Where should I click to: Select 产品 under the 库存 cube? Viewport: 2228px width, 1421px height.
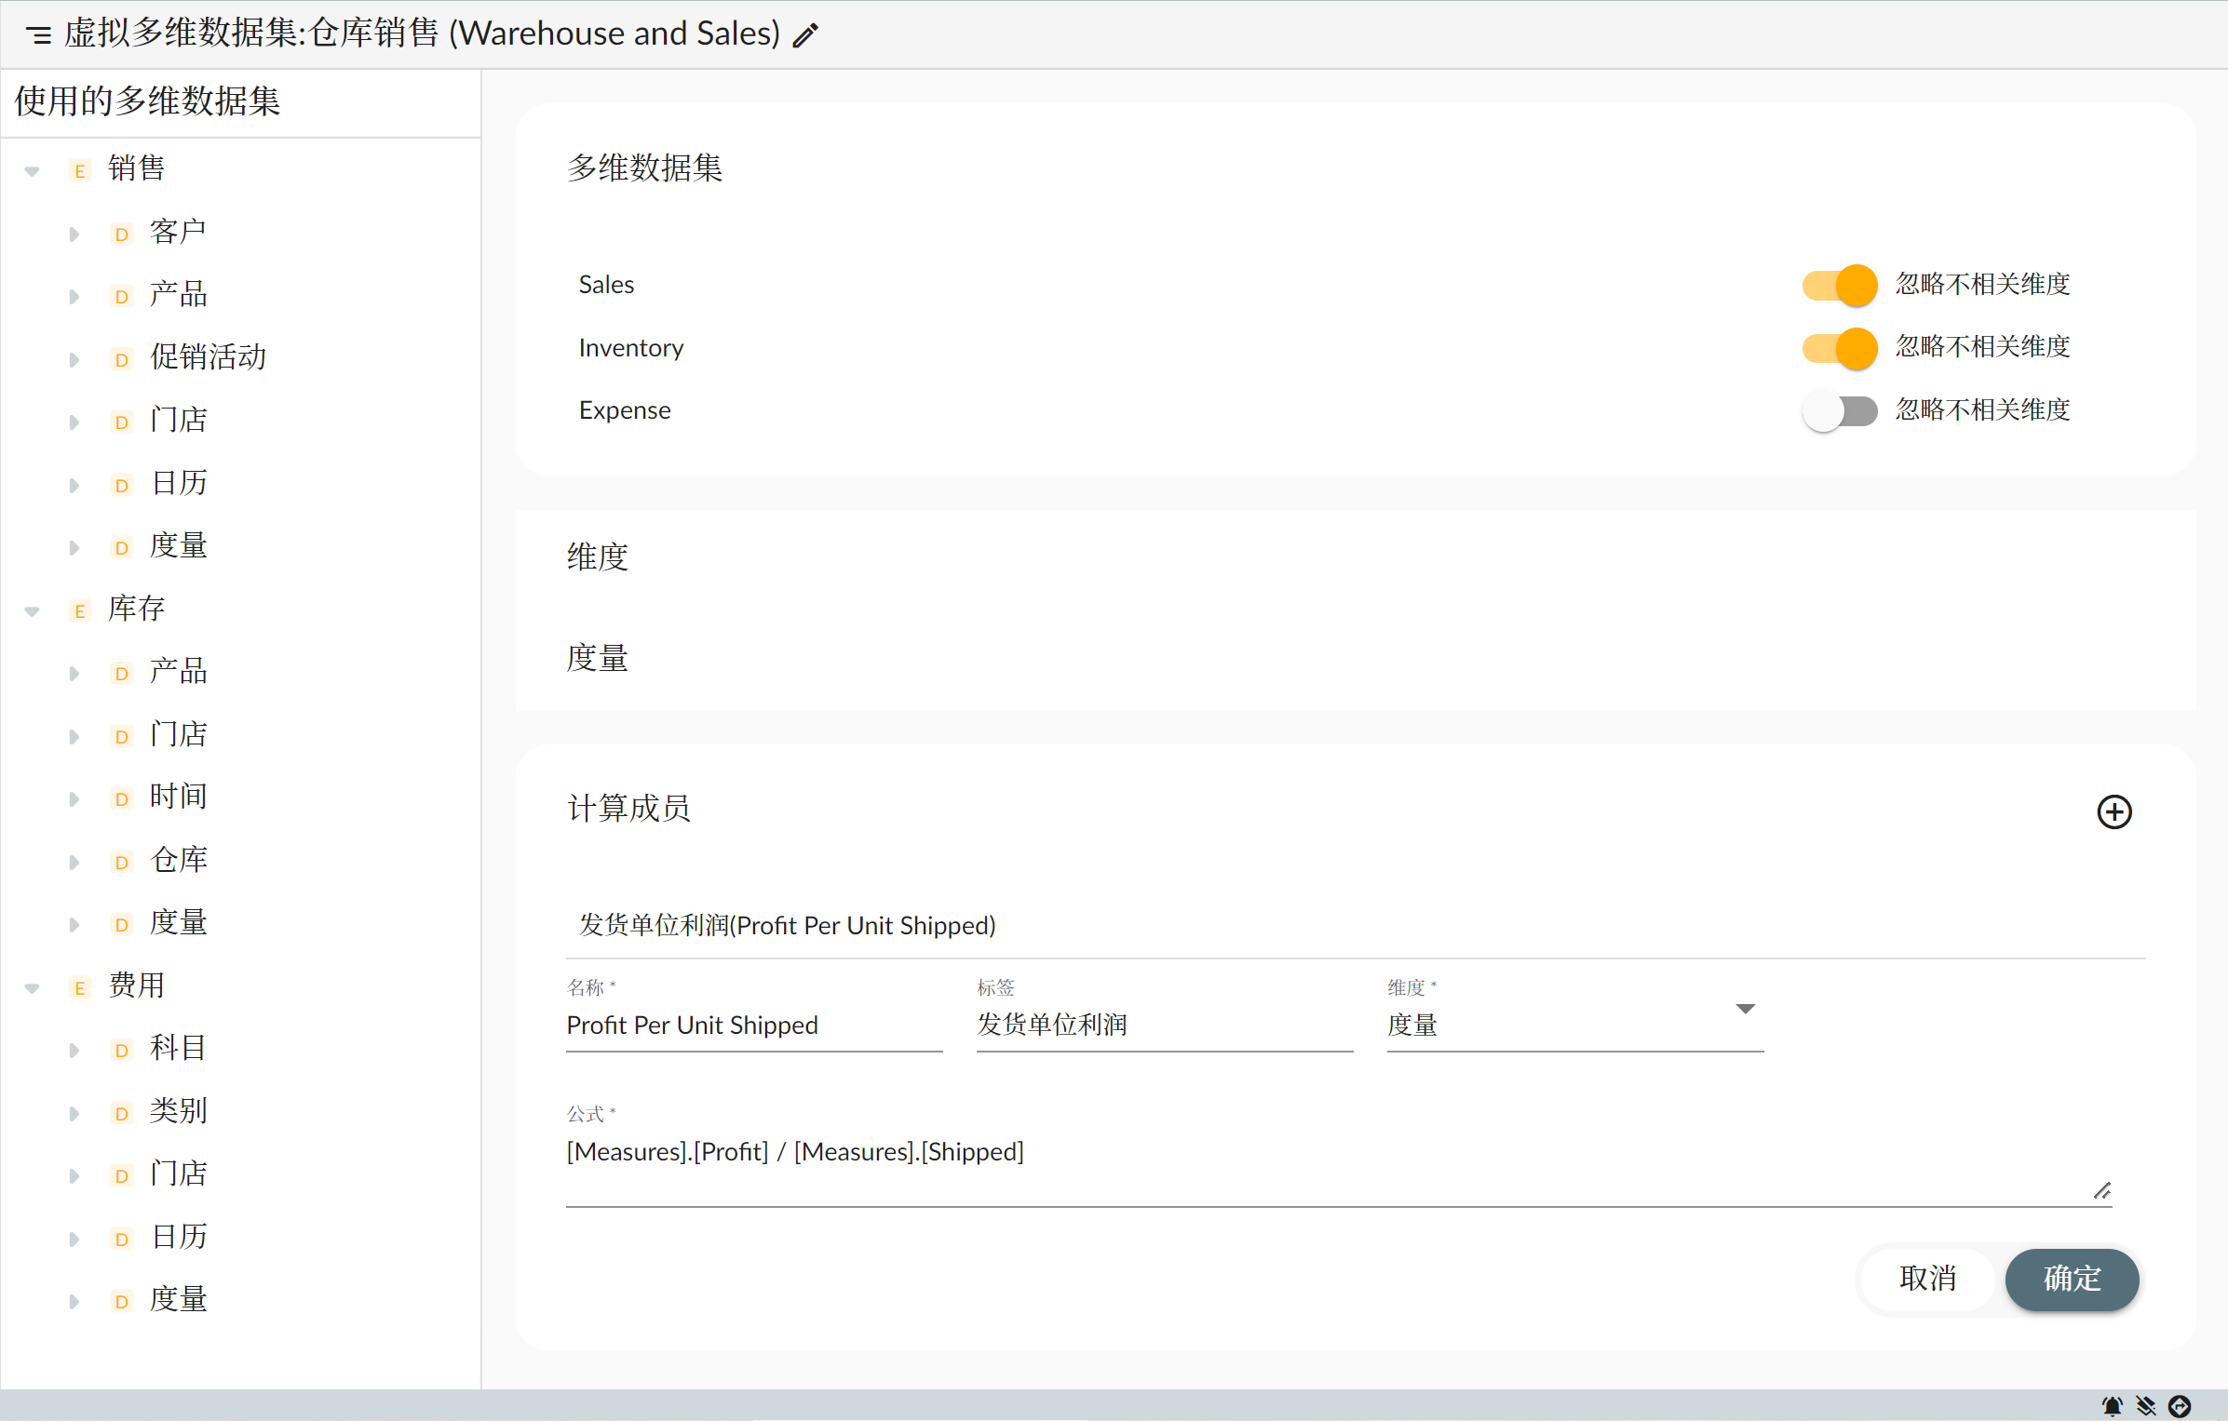tap(179, 672)
